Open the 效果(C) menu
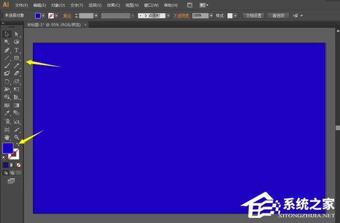Viewport: 340px width, 223px height. tap(113, 5)
